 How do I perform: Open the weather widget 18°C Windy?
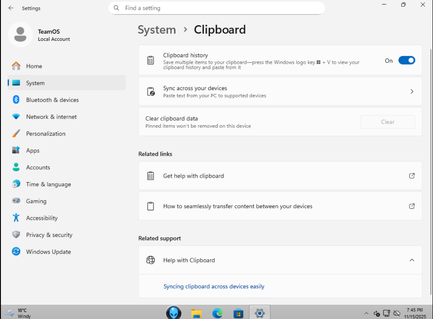point(17,313)
